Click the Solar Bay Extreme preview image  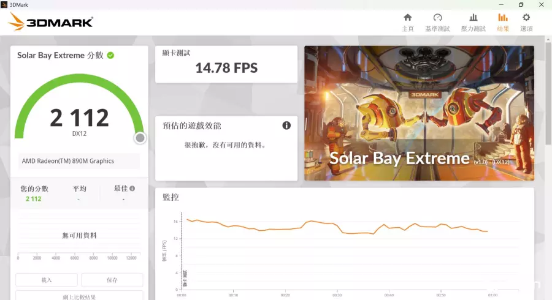pos(419,113)
